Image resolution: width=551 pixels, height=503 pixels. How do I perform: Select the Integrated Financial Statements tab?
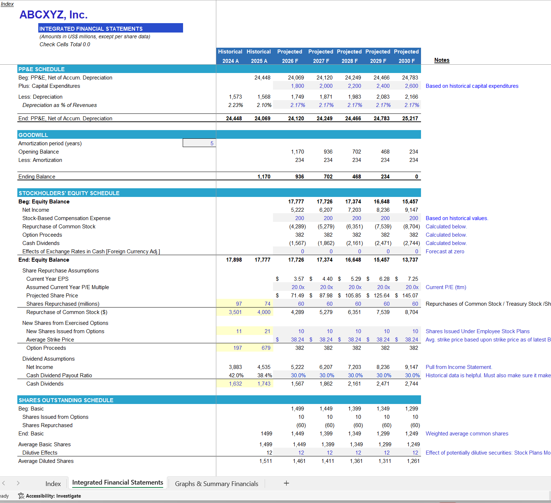pyautogui.click(x=117, y=482)
